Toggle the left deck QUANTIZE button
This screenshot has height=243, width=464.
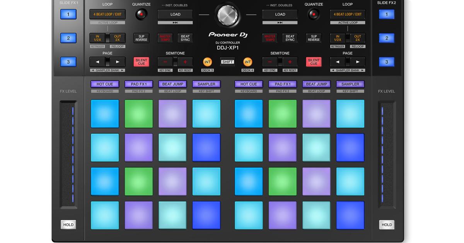[x=141, y=15]
